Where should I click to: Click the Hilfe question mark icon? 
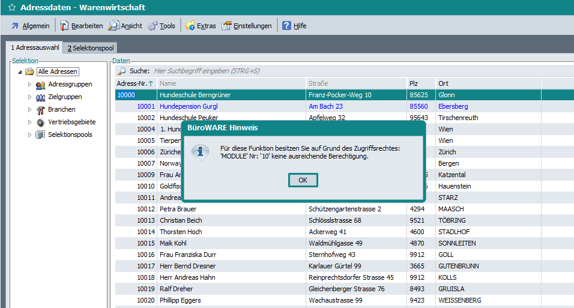(x=287, y=26)
